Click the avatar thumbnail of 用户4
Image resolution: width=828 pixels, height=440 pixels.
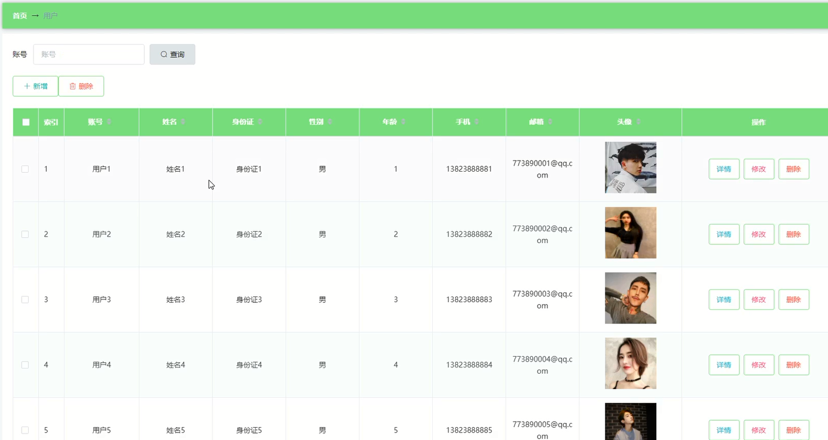click(x=631, y=363)
